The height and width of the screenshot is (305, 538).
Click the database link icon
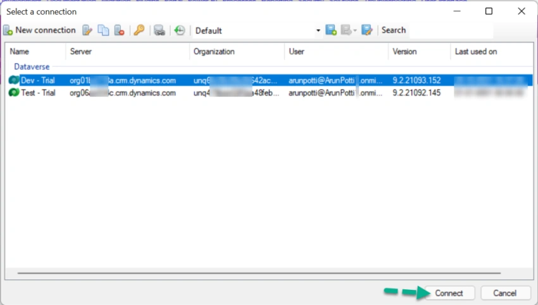pyautogui.click(x=160, y=30)
